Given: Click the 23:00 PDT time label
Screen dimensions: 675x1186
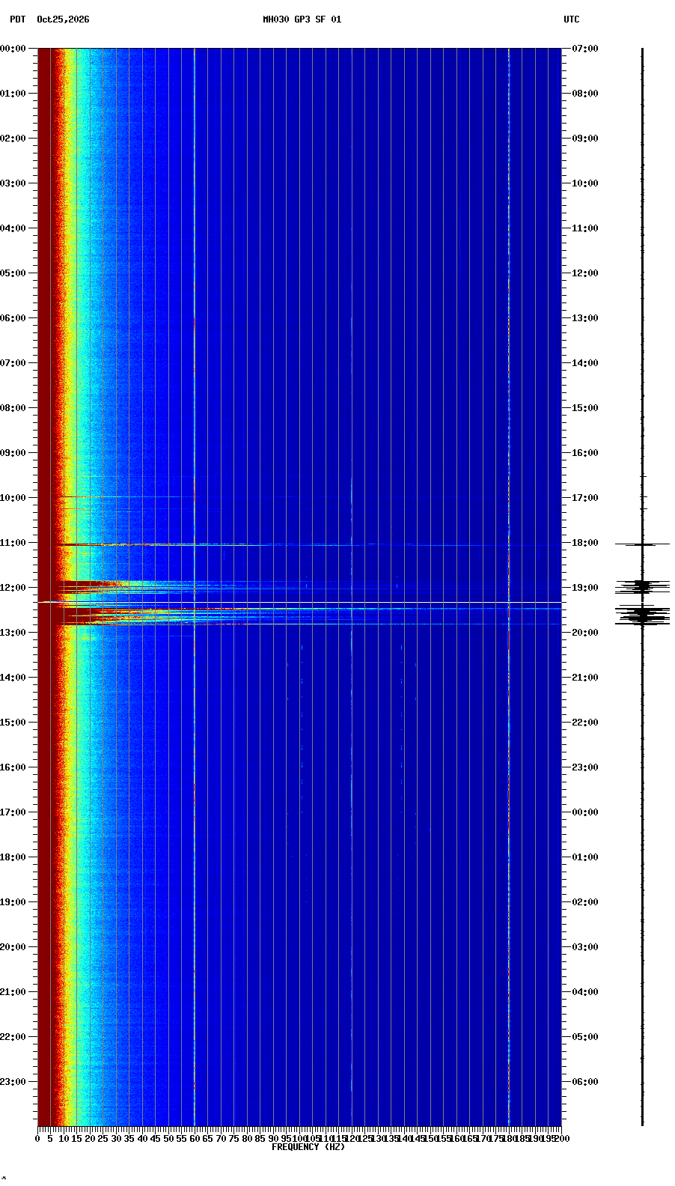Looking at the screenshot, I should (13, 1082).
